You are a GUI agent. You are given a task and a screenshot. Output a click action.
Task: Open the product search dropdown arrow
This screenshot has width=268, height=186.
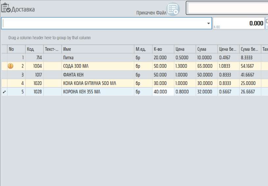[x=208, y=23]
